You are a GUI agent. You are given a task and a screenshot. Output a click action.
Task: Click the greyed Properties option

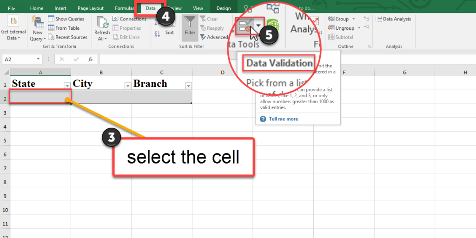click(x=126, y=28)
